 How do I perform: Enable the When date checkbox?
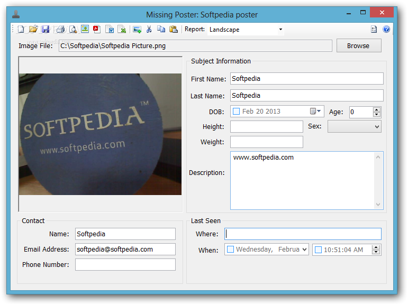tap(230, 249)
